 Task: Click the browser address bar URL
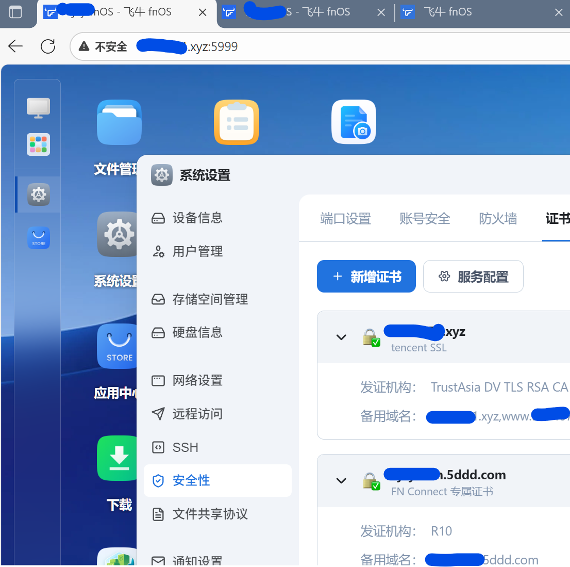[187, 46]
